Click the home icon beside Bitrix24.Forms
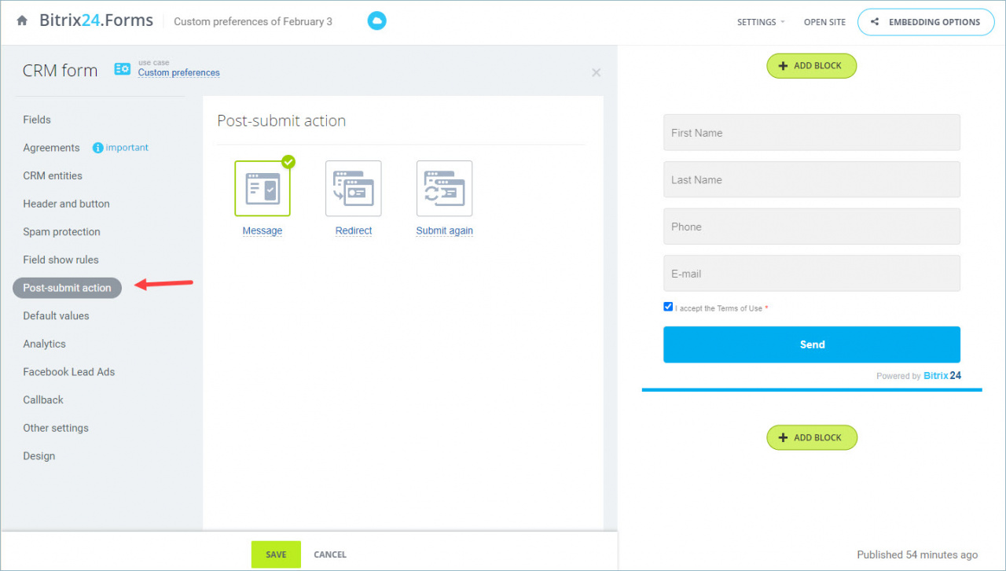Viewport: 1006px width, 571px height. tap(22, 21)
